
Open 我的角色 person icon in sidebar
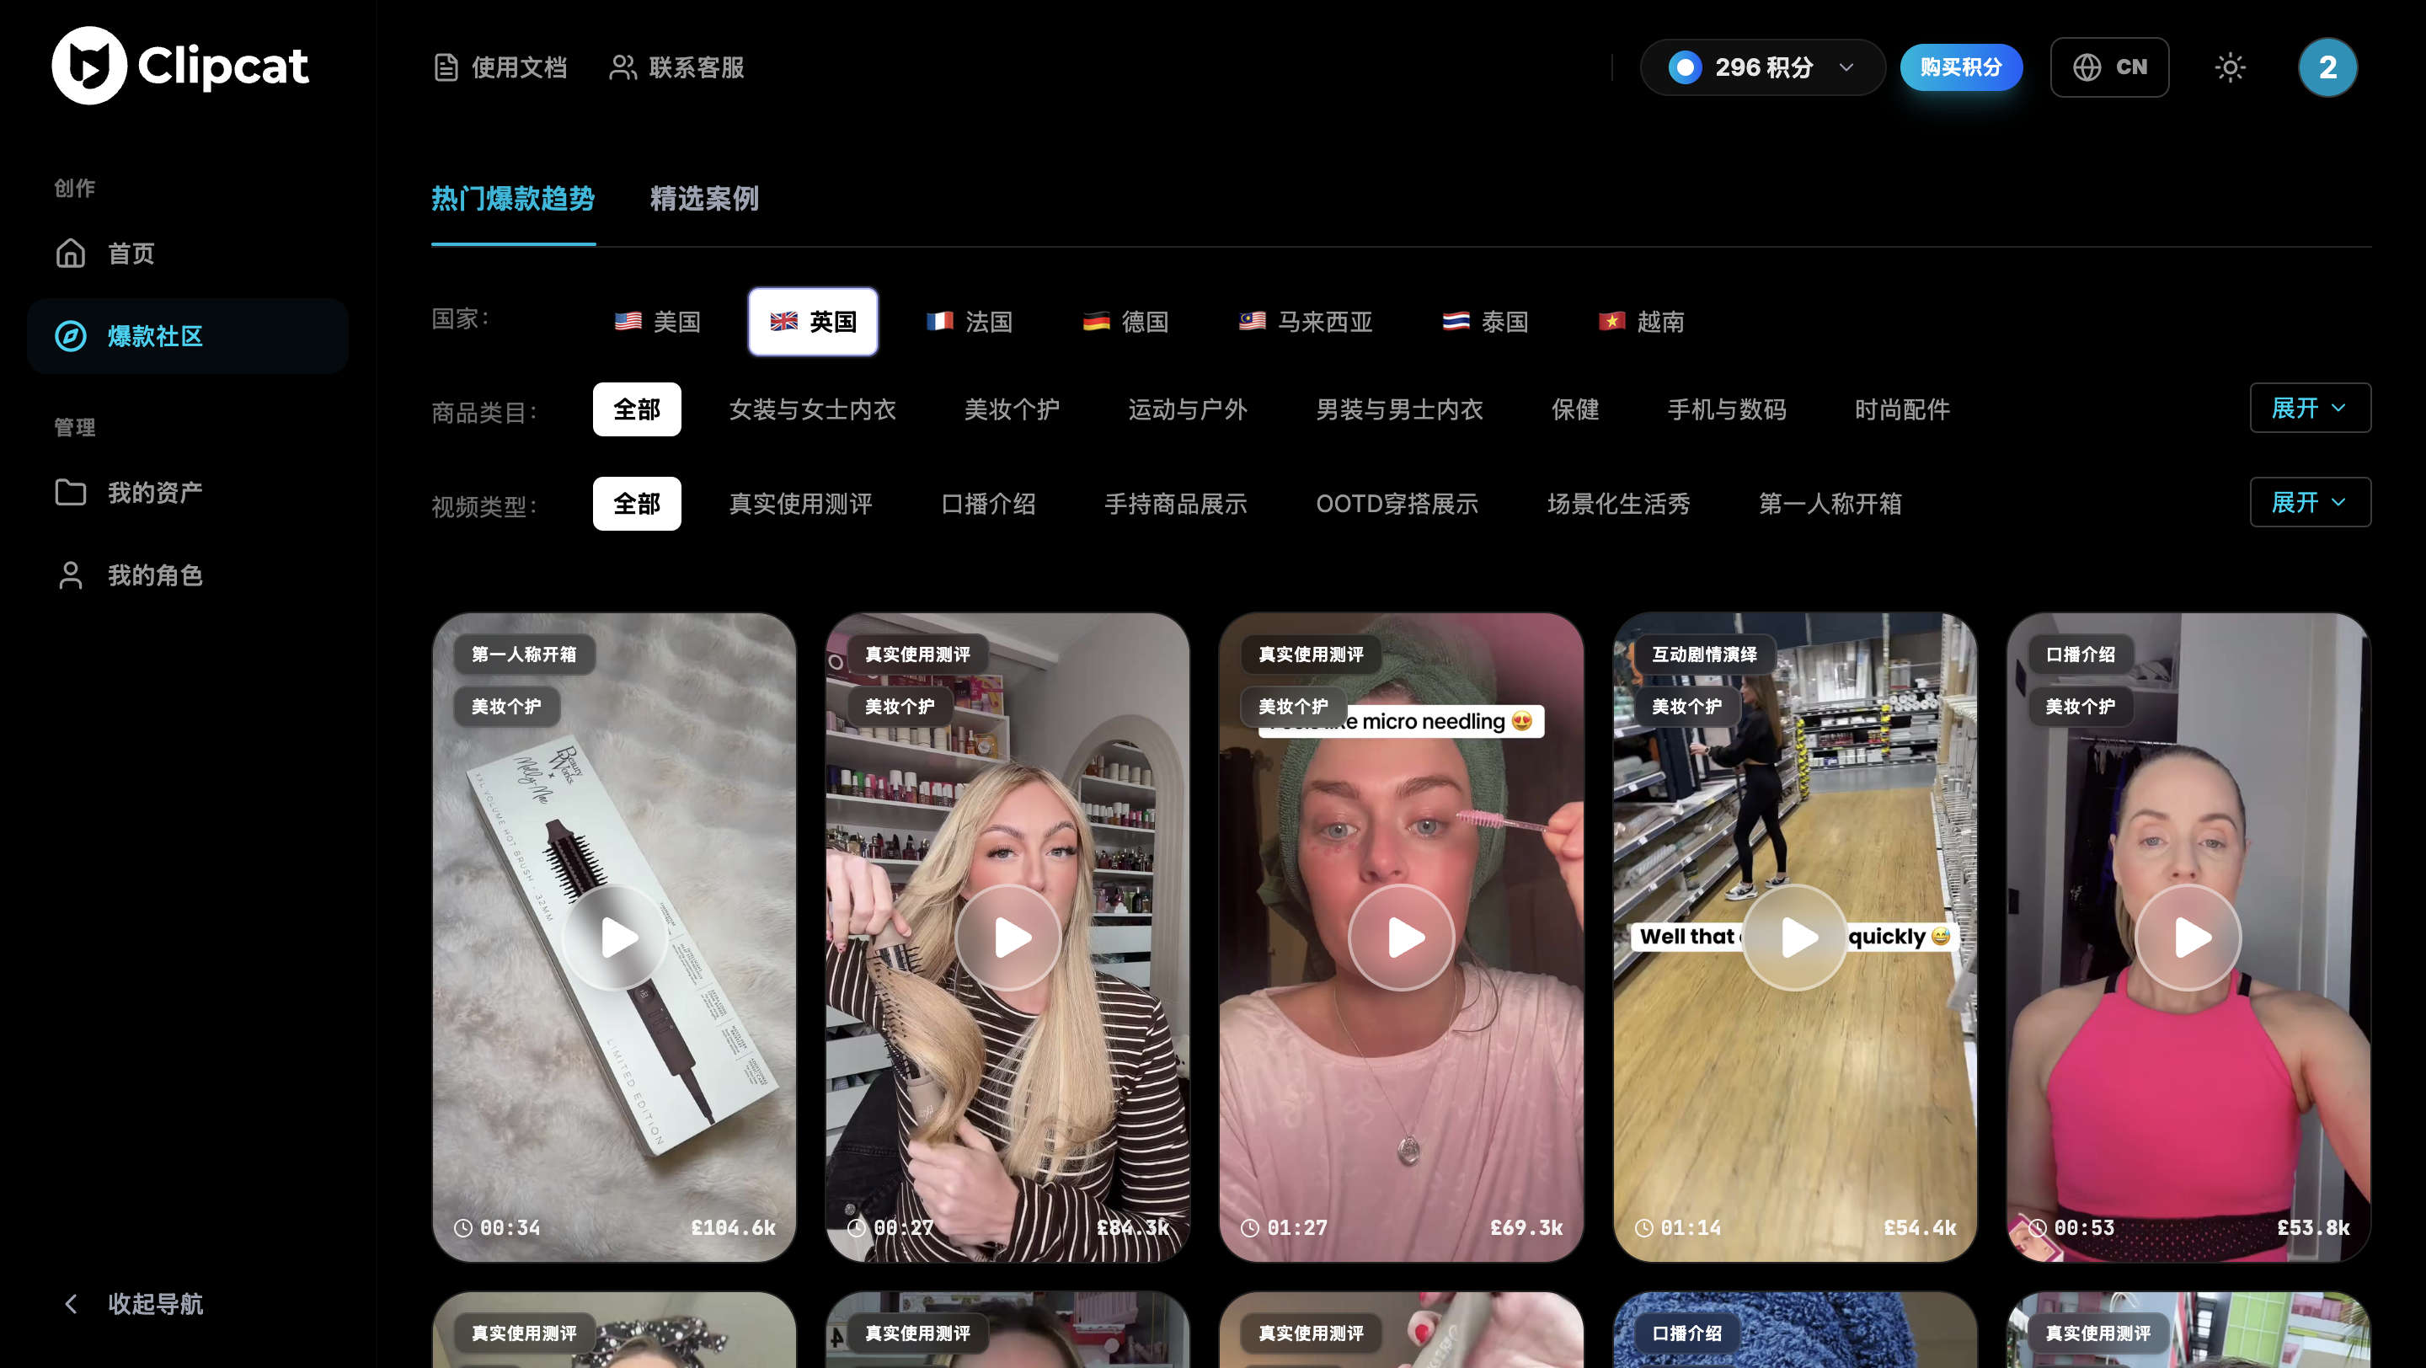[x=71, y=575]
